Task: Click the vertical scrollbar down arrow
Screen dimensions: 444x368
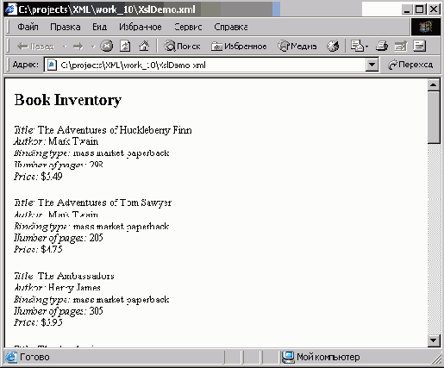Action: click(x=433, y=340)
